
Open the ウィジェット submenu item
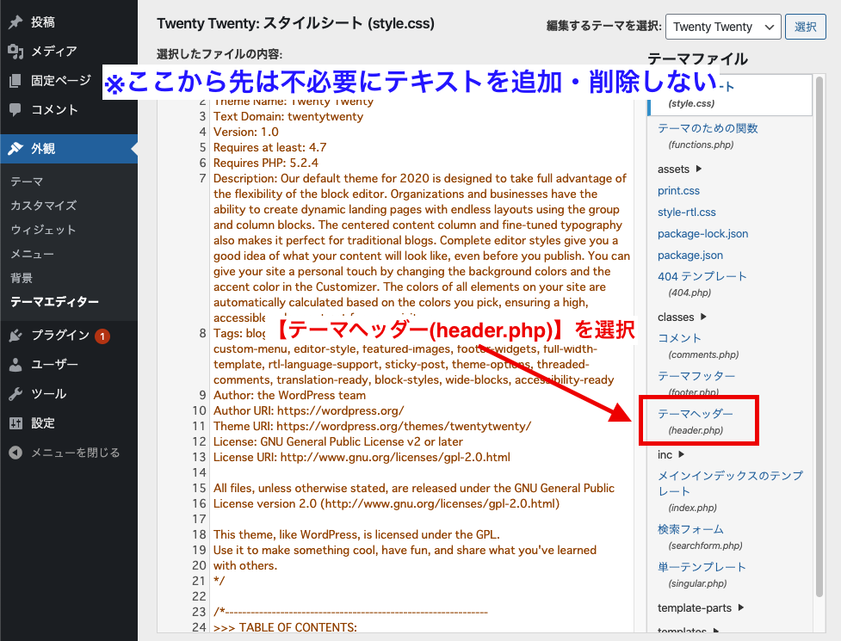pos(43,230)
